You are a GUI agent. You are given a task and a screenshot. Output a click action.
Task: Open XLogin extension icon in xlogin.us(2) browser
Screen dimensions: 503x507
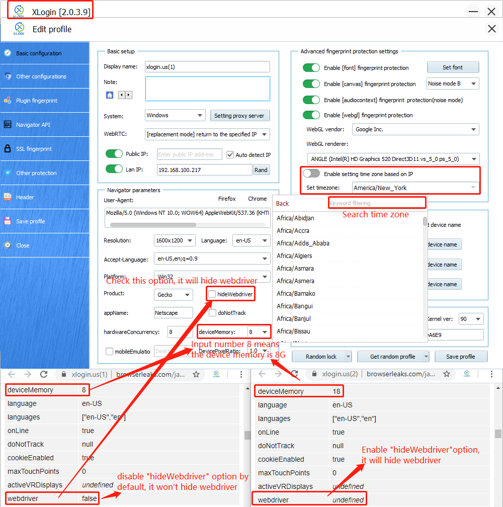467,374
